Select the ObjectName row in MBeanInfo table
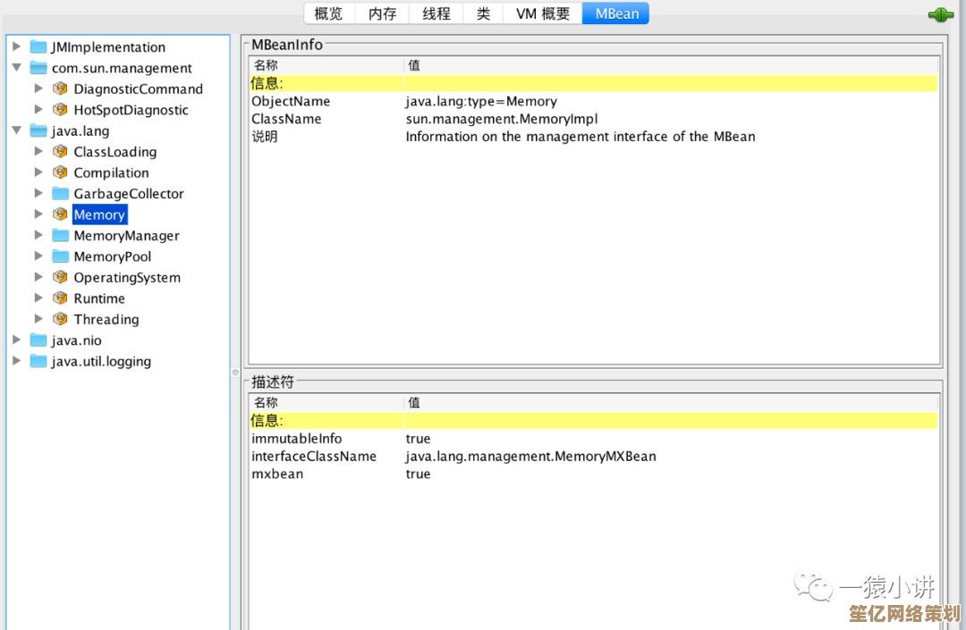This screenshot has height=630, width=966. pyautogui.click(x=291, y=101)
